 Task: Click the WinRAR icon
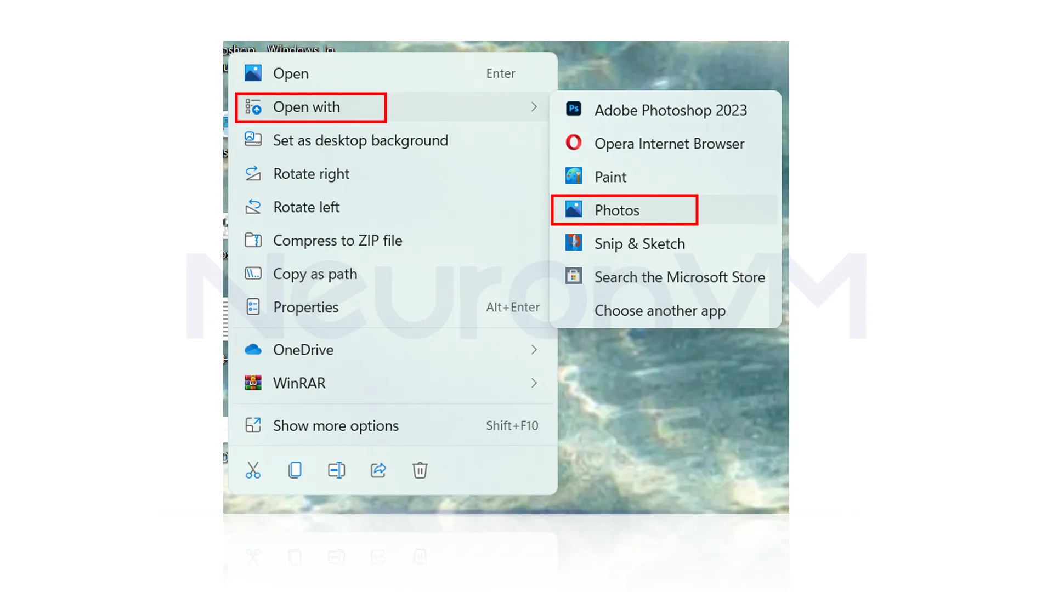253,383
